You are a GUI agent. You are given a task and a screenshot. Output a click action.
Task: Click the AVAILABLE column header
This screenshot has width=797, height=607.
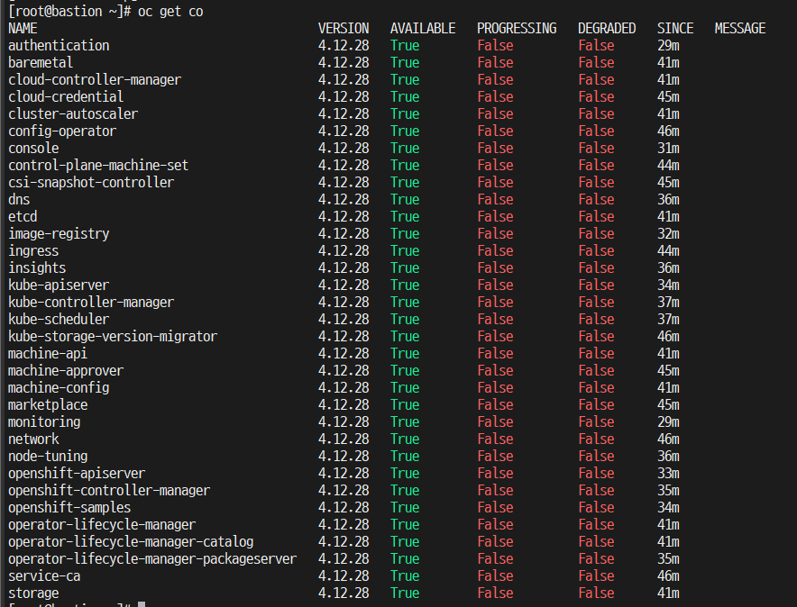point(423,28)
